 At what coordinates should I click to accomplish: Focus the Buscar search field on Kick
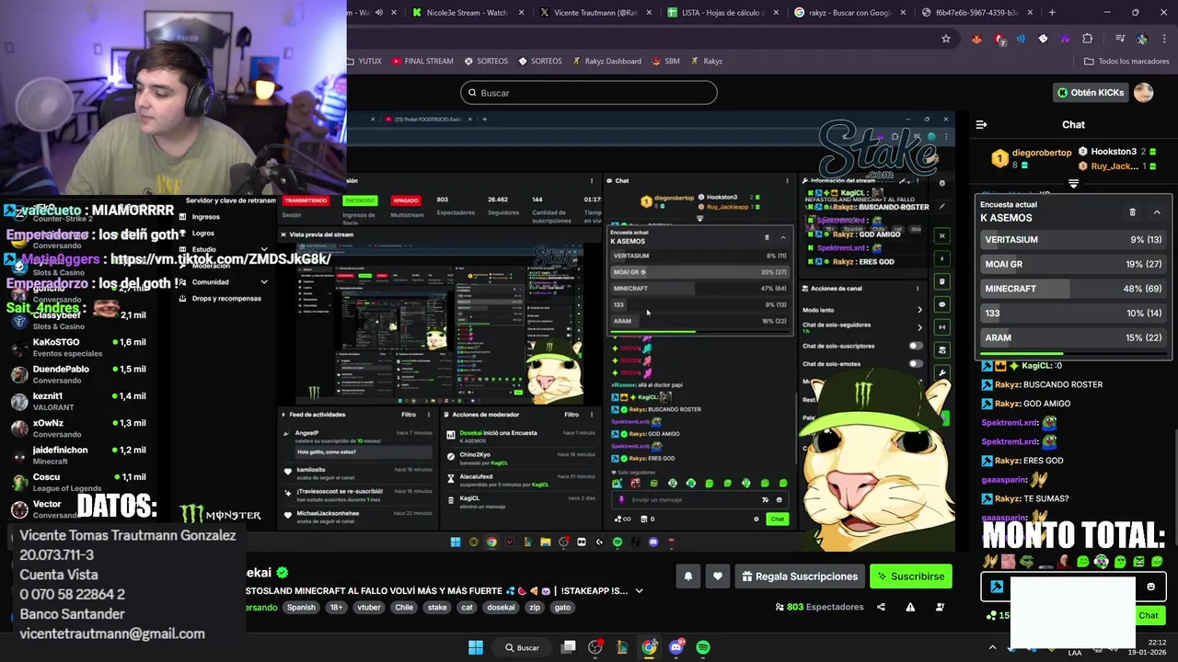589,93
